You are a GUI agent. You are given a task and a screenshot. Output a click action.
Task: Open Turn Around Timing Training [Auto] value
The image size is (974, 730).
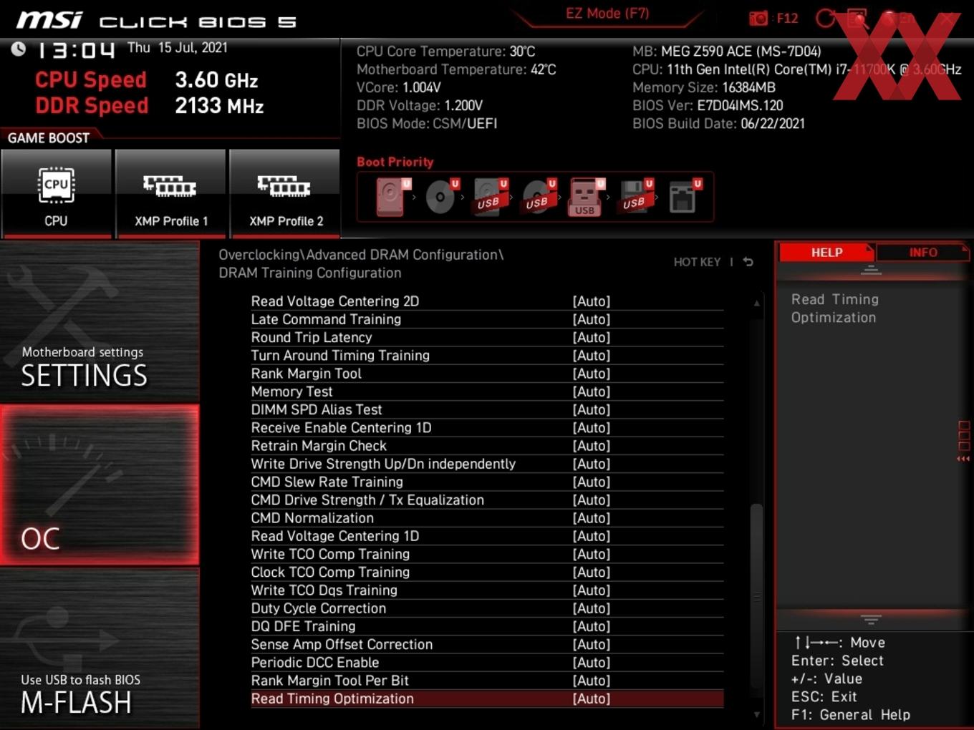[592, 356]
